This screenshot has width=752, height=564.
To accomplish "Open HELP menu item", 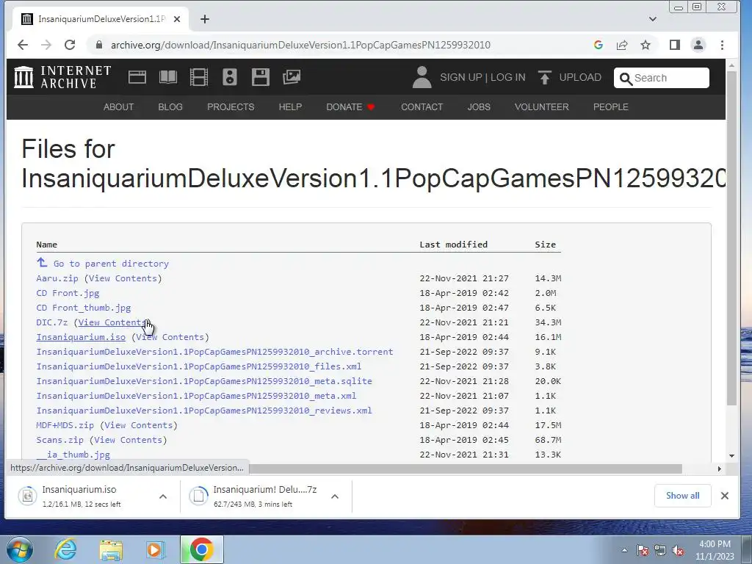I will (x=290, y=107).
